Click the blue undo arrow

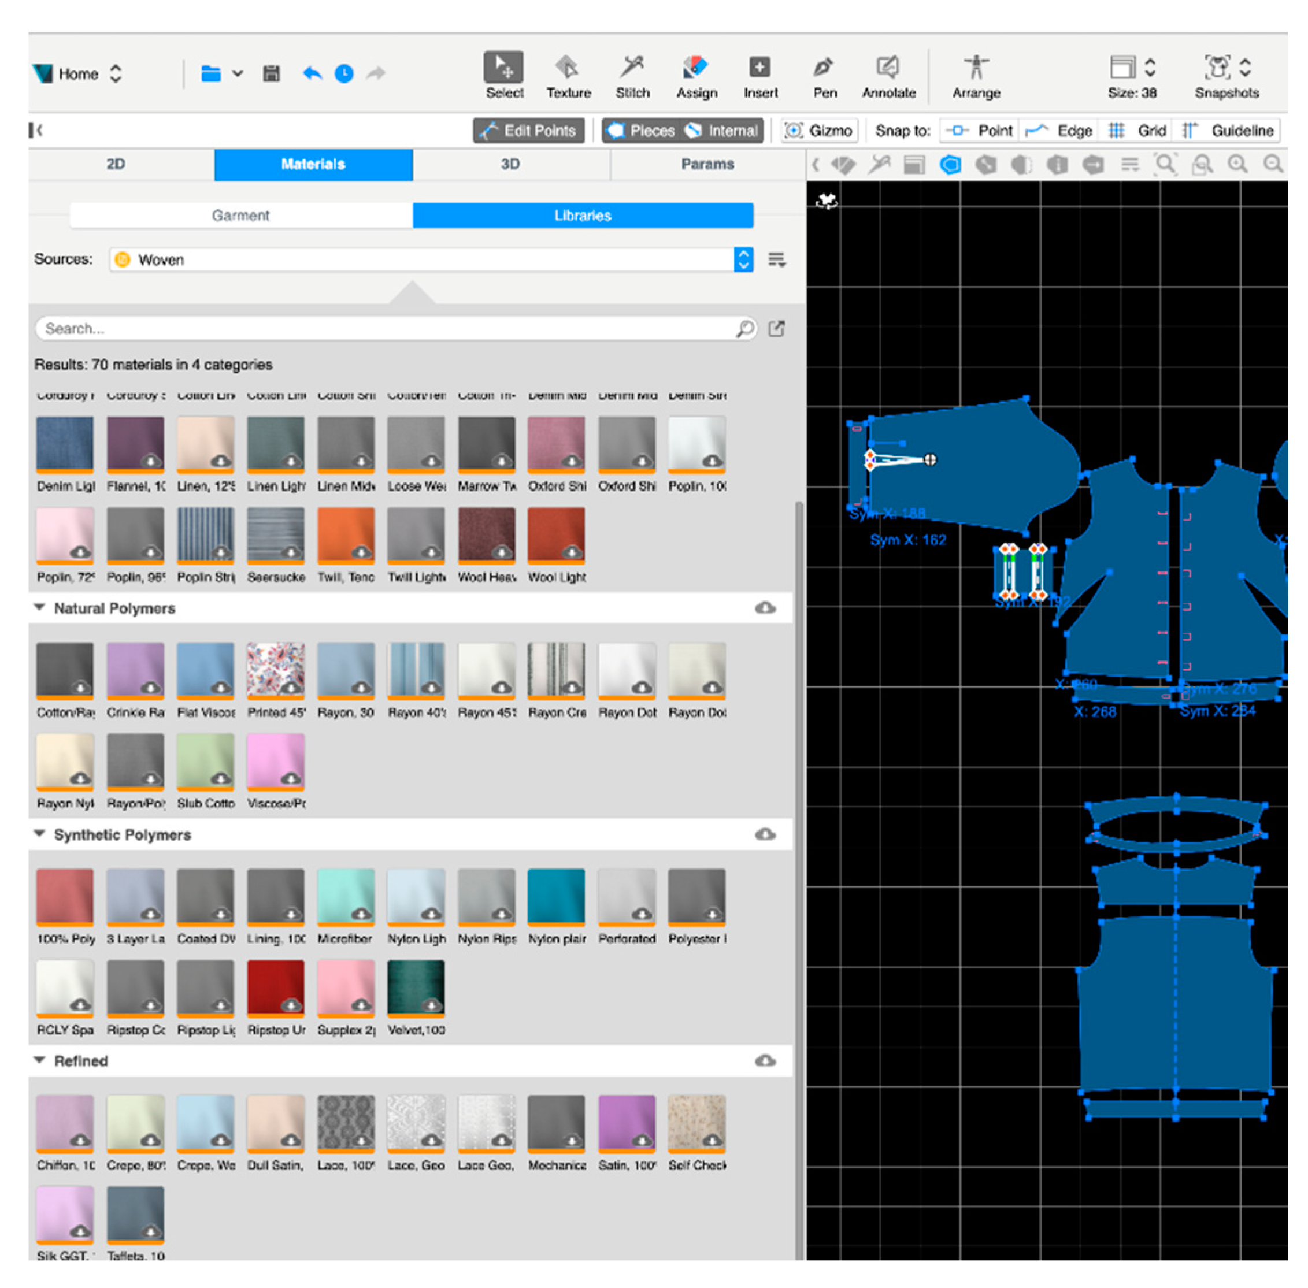tap(312, 73)
